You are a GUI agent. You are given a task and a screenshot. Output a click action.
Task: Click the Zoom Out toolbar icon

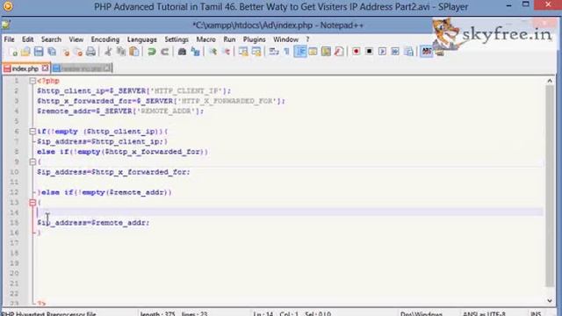click(227, 52)
